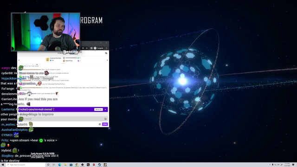The height and width of the screenshot is (167, 297).
Task: Click the glowing Dyson sphere star
Action: (x=183, y=81)
